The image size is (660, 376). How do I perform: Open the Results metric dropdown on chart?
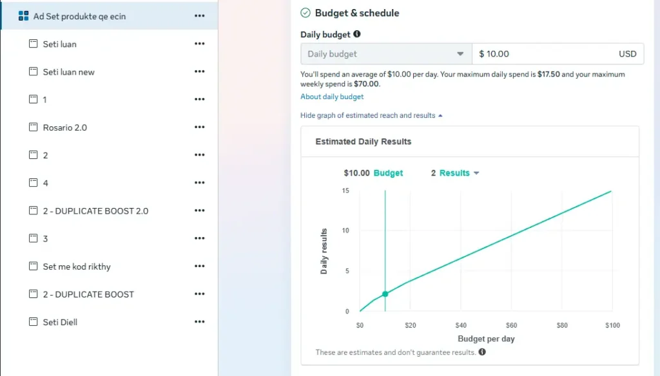tap(459, 173)
